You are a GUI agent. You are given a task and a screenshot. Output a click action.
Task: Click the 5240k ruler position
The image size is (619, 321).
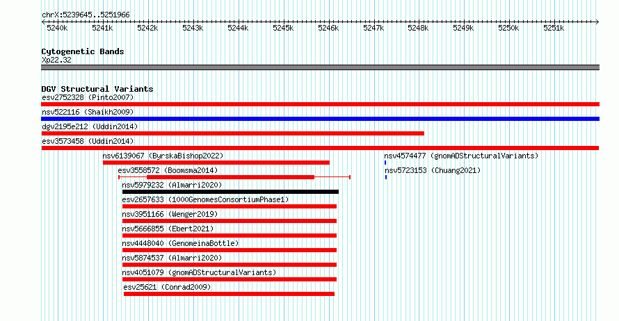point(57,28)
